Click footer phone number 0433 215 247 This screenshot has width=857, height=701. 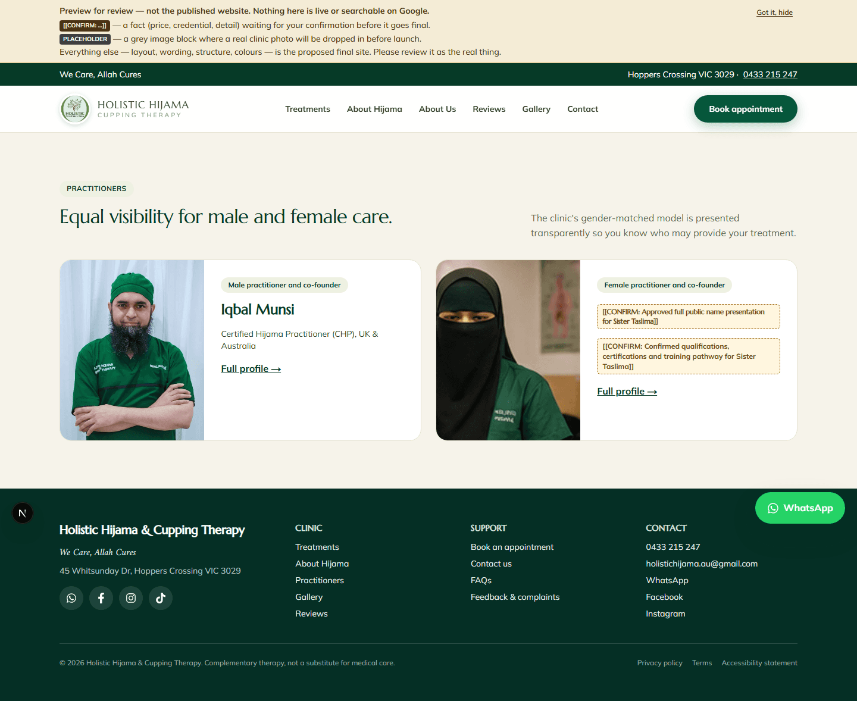(x=673, y=547)
